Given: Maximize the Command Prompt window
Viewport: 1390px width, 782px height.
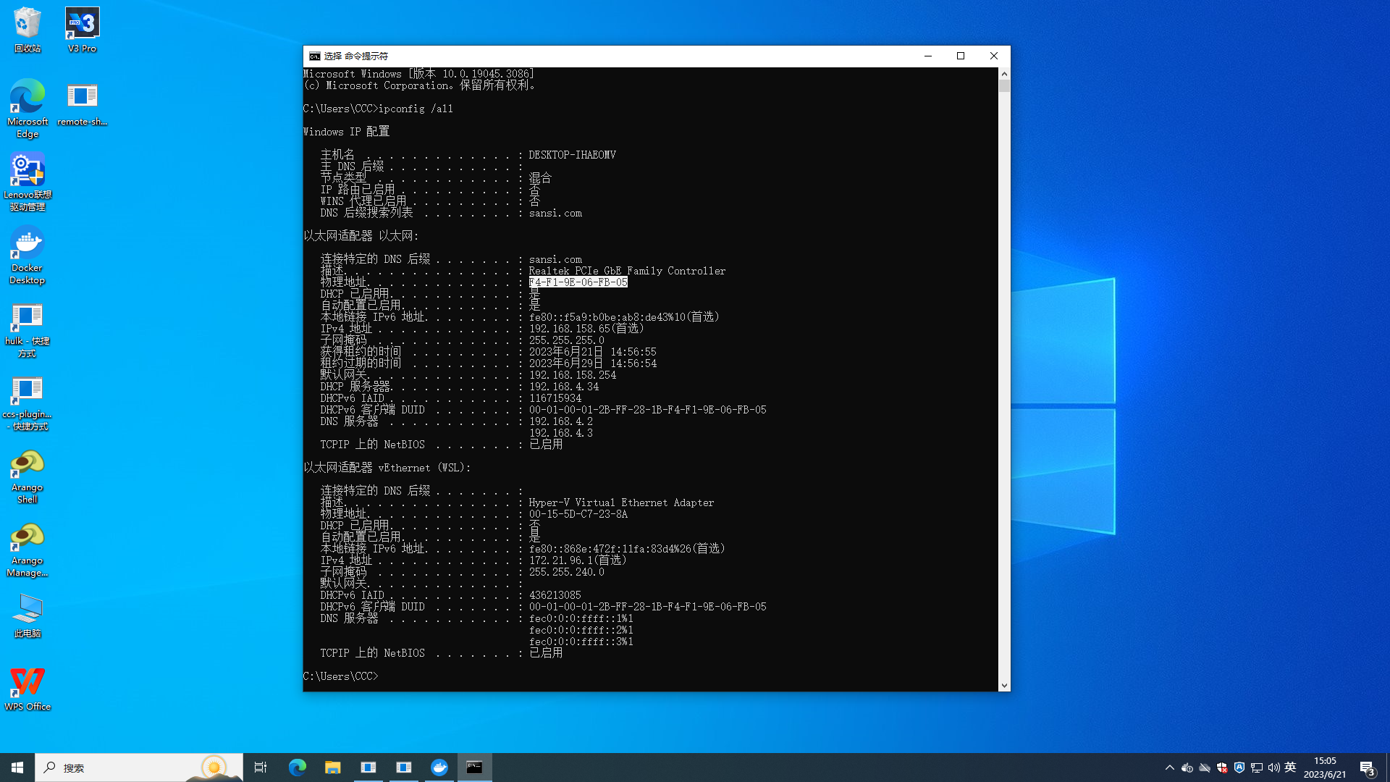Looking at the screenshot, I should click(961, 56).
